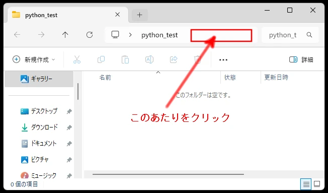Click the pin icon next to ピクチャ

tap(69, 160)
